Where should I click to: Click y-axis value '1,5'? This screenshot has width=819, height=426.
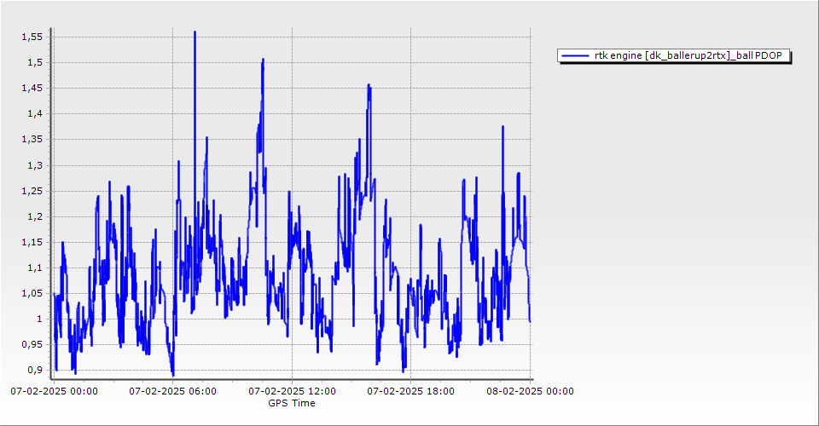[x=34, y=62]
